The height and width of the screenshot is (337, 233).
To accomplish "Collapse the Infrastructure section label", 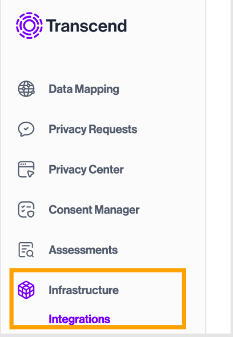I will (83, 290).
